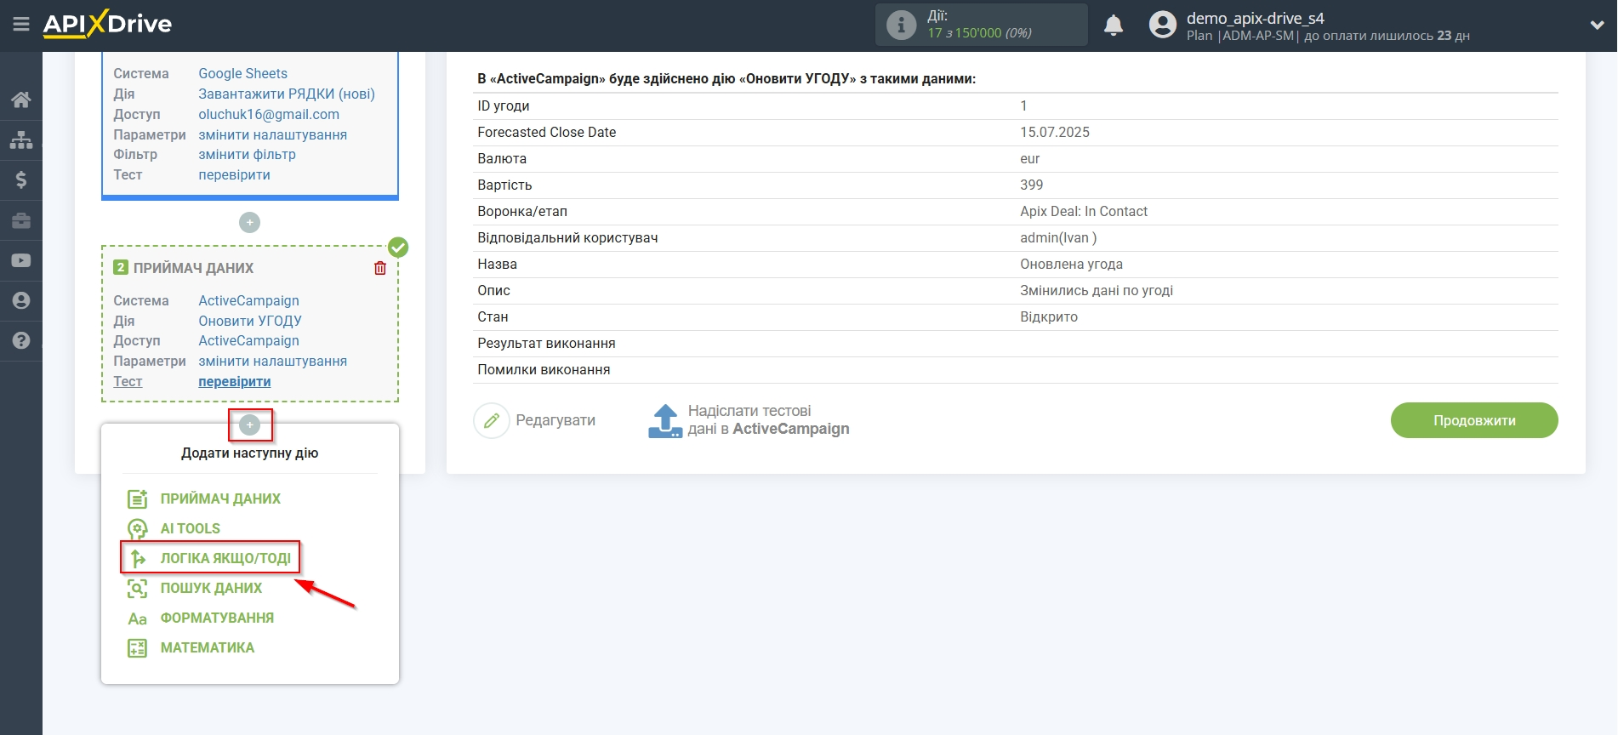Open the connections sitemap icon in sidebar
The width and height of the screenshot is (1618, 735).
[21, 140]
